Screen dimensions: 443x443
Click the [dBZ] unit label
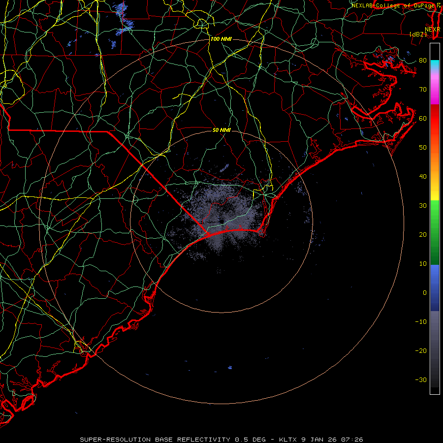[x=418, y=34]
